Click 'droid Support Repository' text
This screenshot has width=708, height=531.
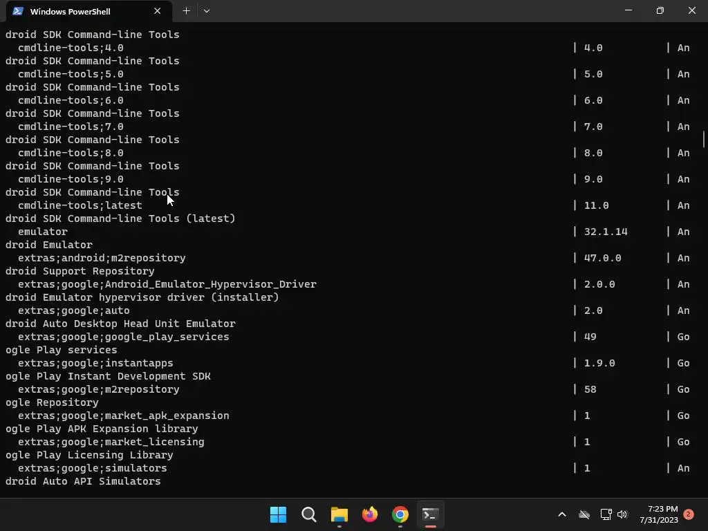80,271
